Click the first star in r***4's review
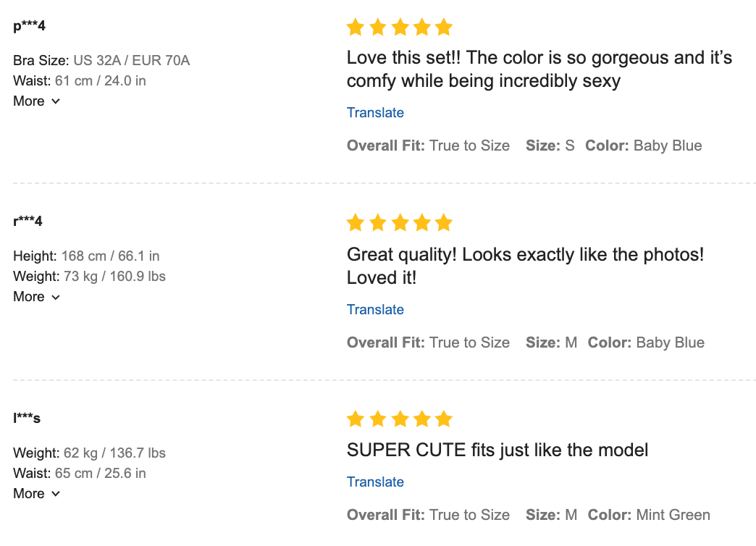Image resolution: width=756 pixels, height=546 pixels. pos(355,223)
